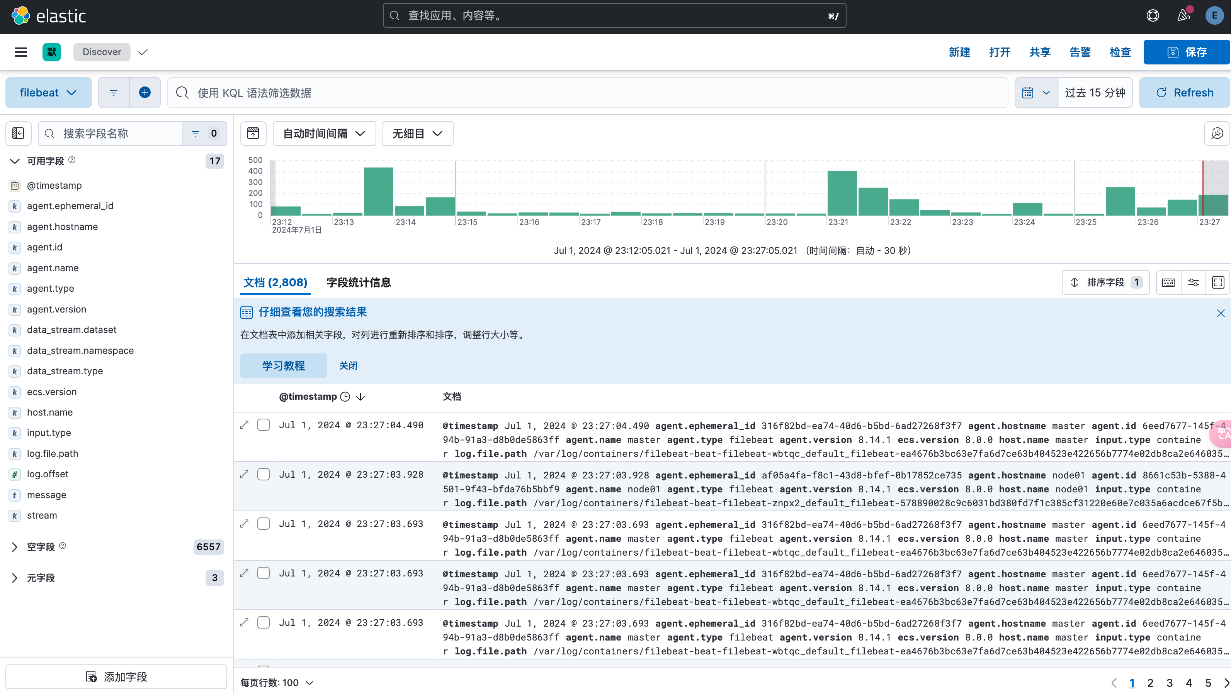Click 告警 in top menu
Screen dimensions: 1231x693
(1080, 52)
